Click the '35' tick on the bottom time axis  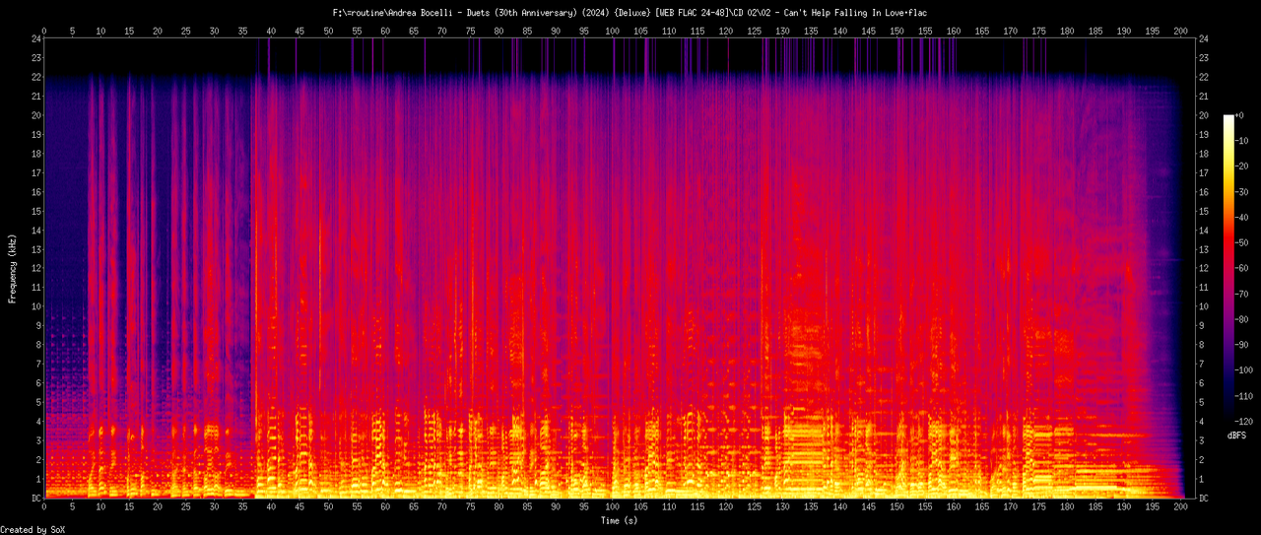(243, 508)
